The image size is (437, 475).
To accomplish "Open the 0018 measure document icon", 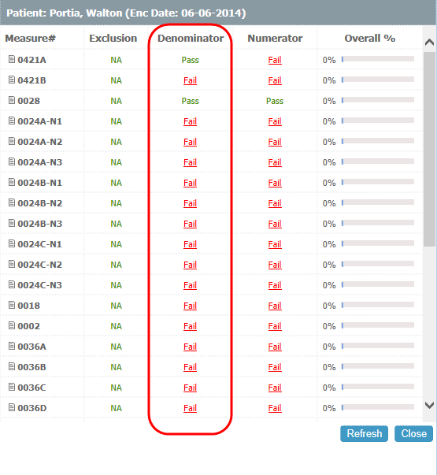I will pos(12,305).
